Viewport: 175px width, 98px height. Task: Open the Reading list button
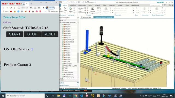click(53, 11)
